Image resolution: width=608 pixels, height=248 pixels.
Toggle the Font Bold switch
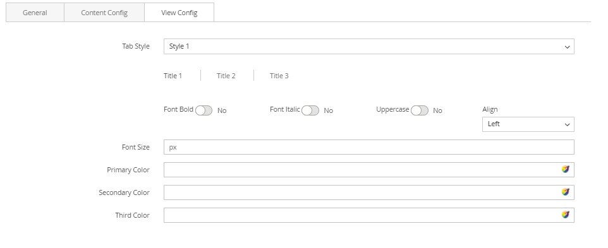[204, 110]
